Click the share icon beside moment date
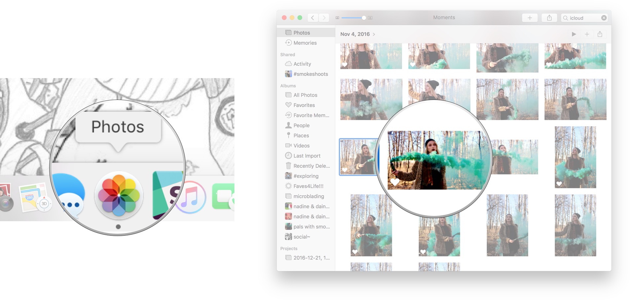The image size is (630, 300). (600, 34)
